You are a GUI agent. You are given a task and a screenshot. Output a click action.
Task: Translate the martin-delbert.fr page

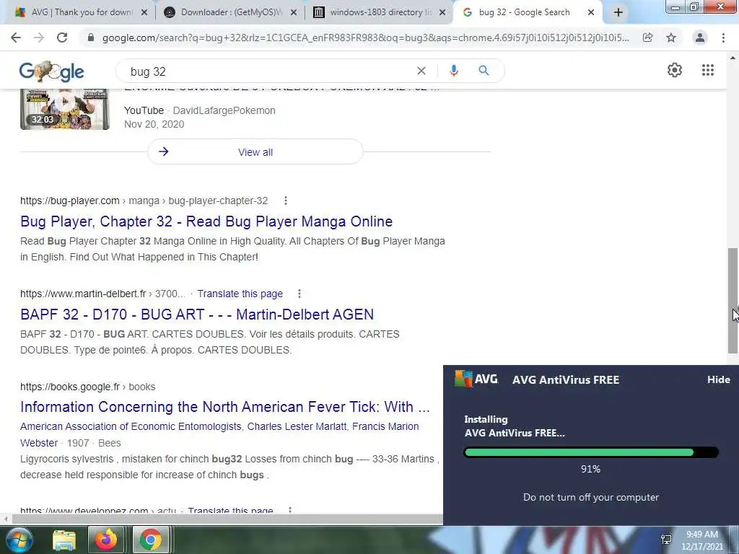pos(240,294)
